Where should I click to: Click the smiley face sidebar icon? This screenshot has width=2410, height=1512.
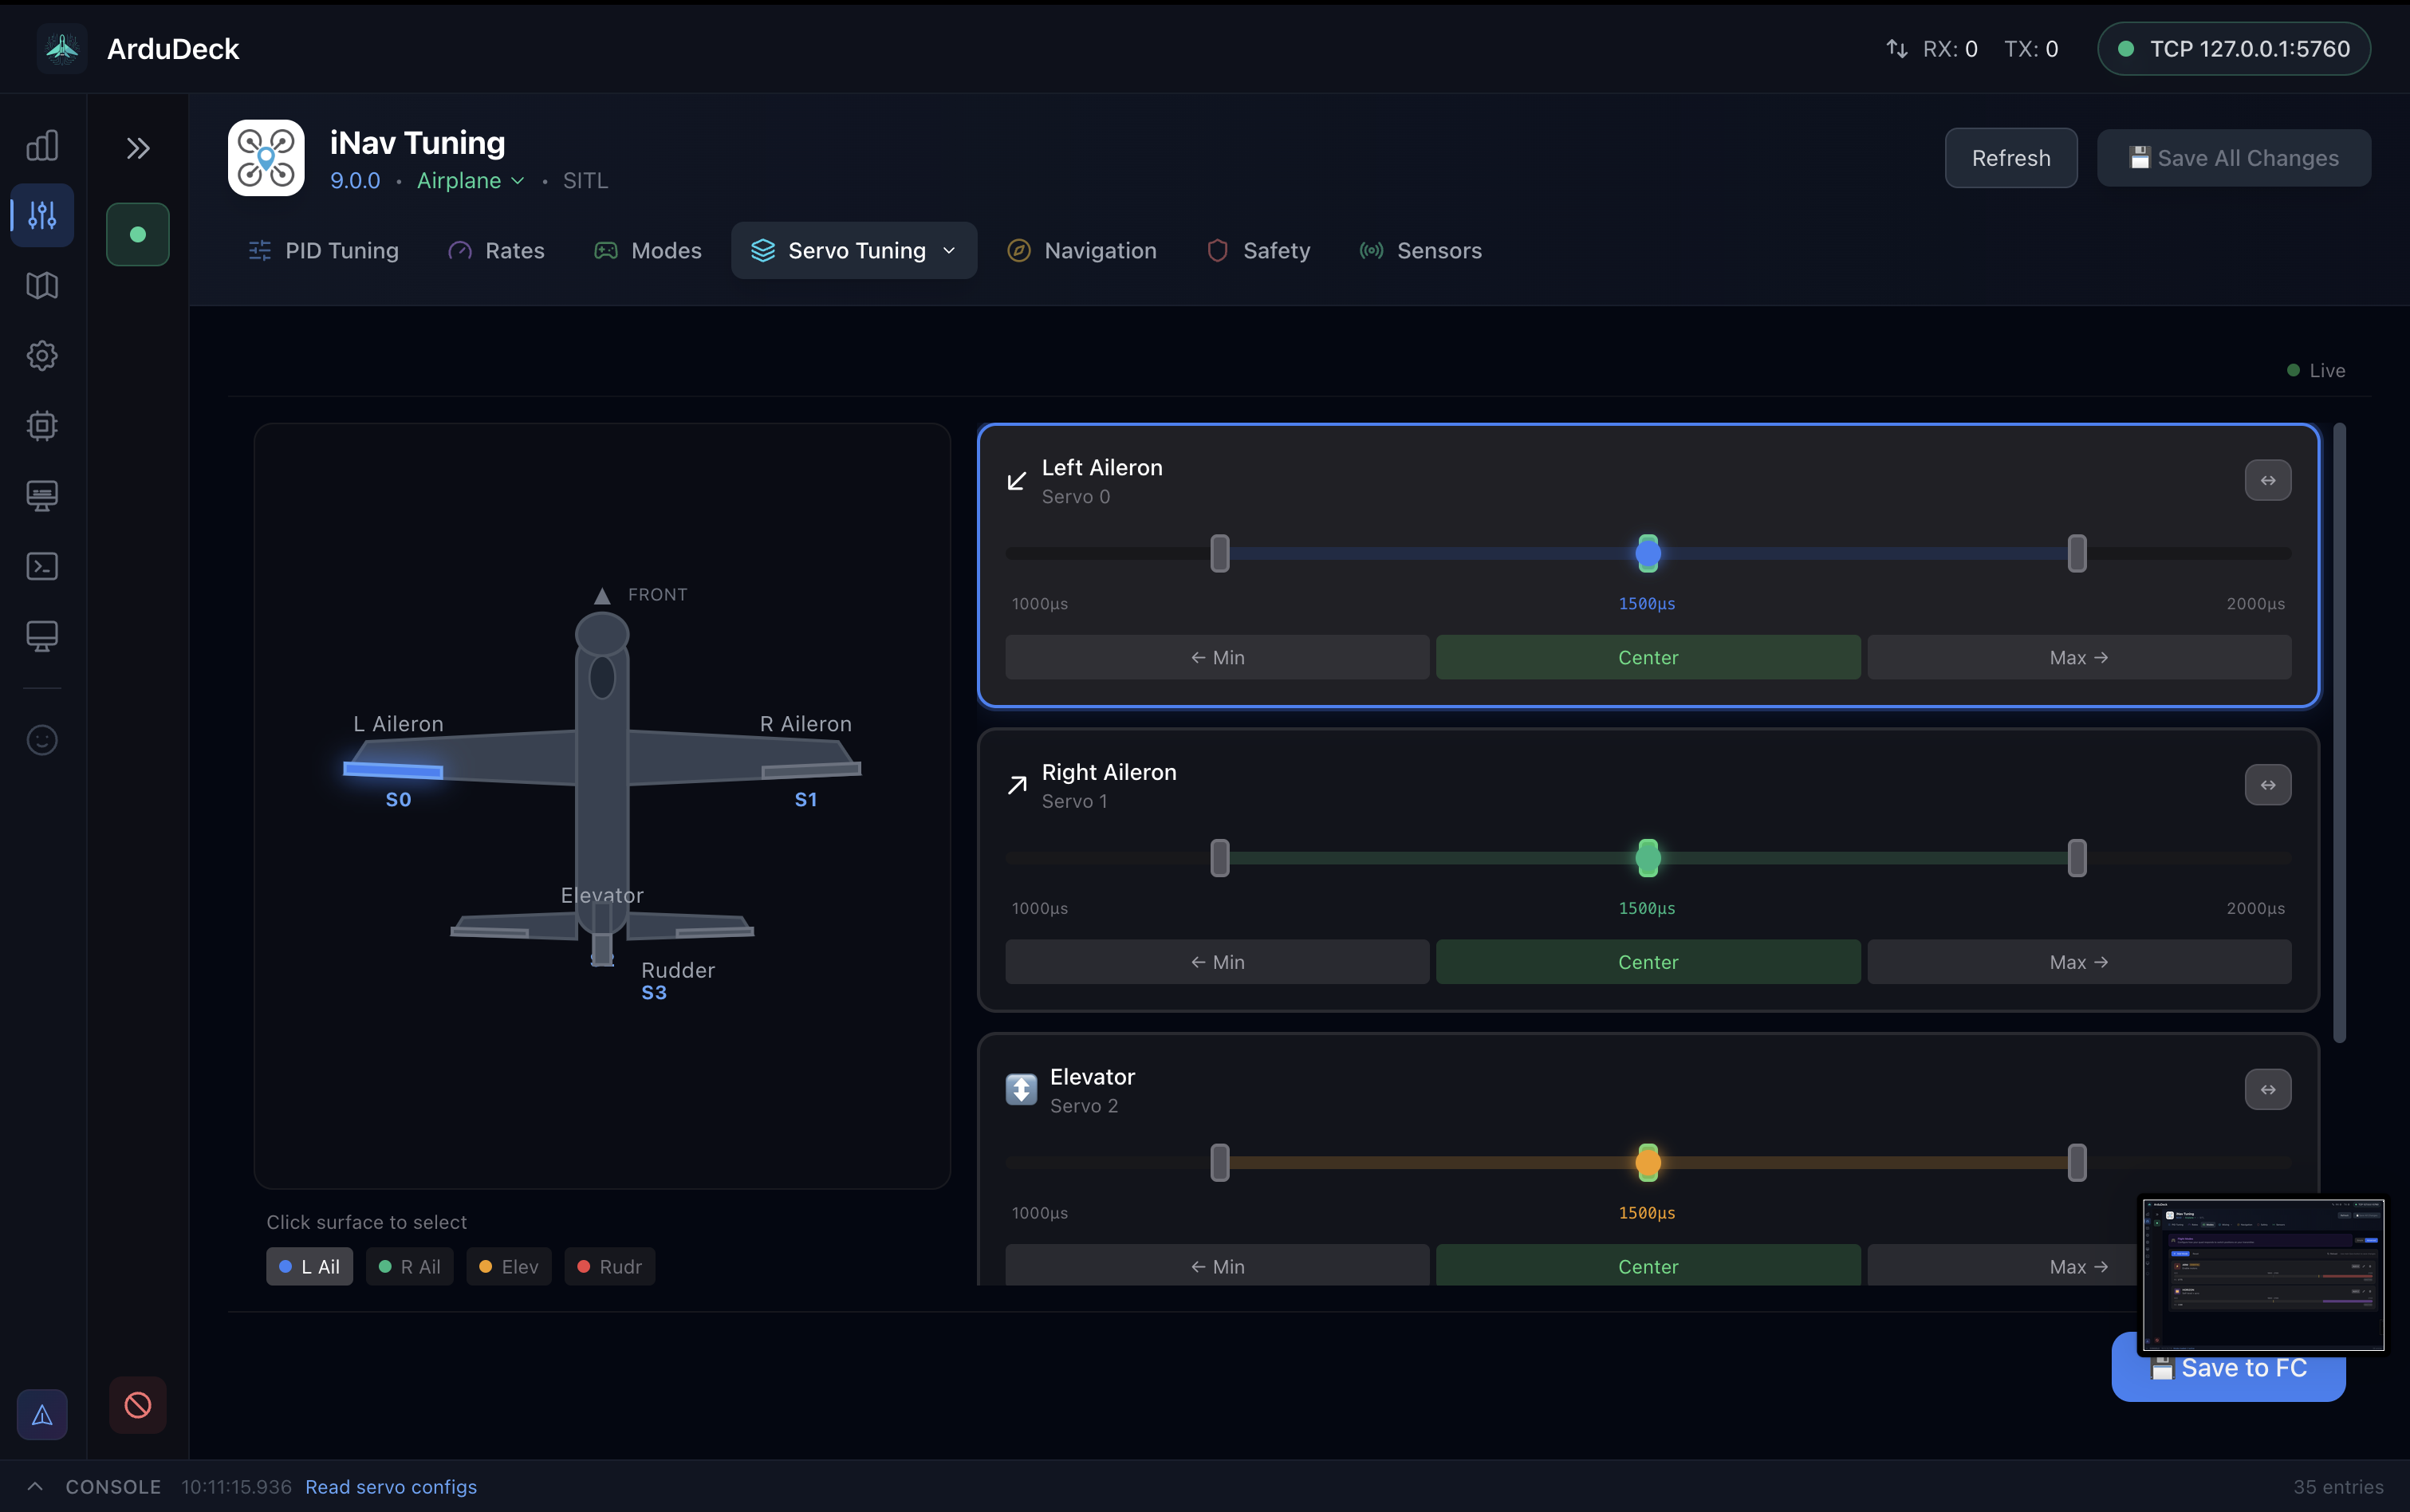point(42,740)
